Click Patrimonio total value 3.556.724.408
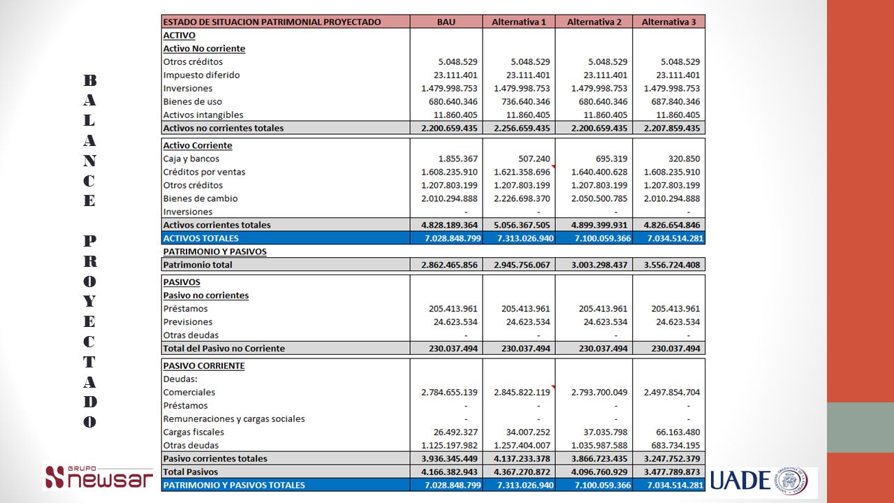This screenshot has height=503, width=894. 671,265
